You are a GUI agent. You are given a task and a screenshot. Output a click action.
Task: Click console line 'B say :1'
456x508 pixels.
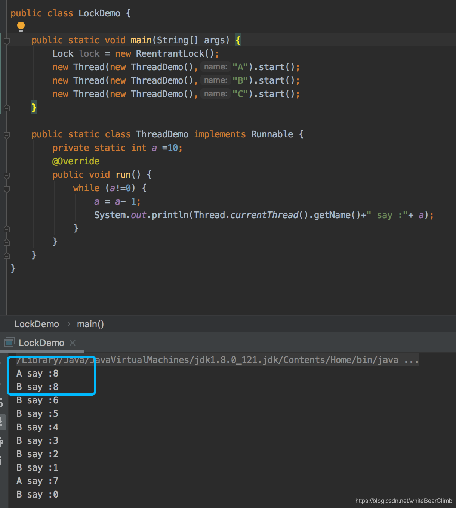[37, 468]
